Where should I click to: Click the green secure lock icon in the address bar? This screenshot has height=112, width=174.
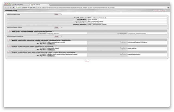(16, 7)
